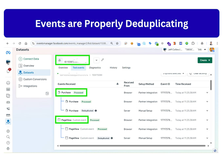Open Overview in the left sidebar
The height and width of the screenshot is (167, 223).
[34, 65]
